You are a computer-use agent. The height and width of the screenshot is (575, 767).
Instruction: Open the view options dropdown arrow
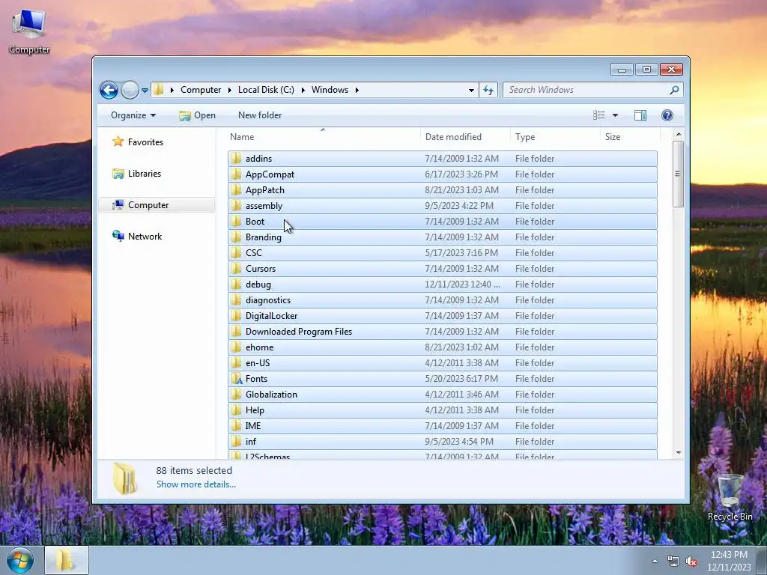pyautogui.click(x=616, y=115)
